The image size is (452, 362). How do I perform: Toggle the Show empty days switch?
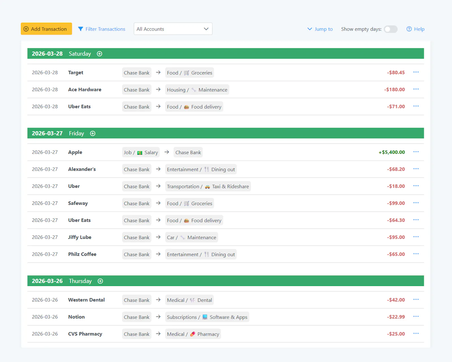390,29
